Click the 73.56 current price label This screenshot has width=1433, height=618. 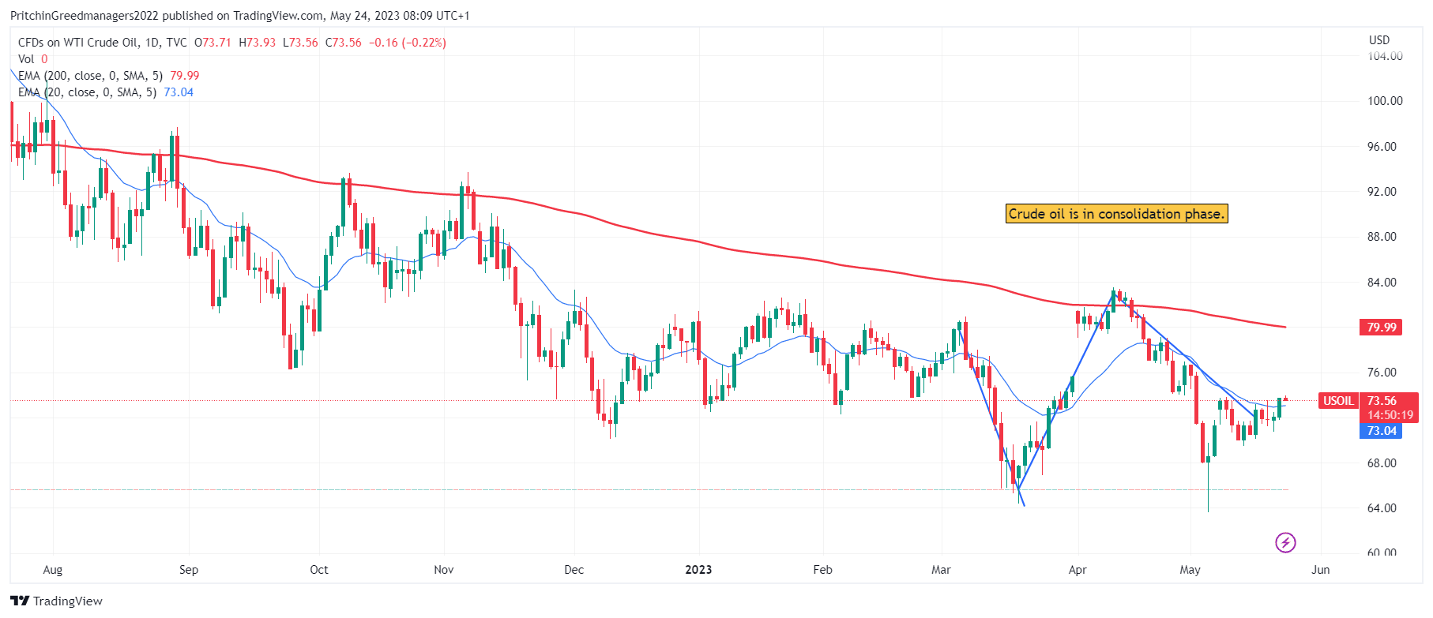pos(1382,401)
